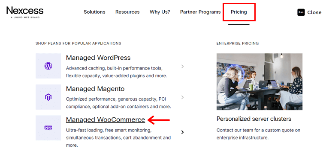Expand the Managed Magento chevron arrow
326x154 pixels.
182,97
